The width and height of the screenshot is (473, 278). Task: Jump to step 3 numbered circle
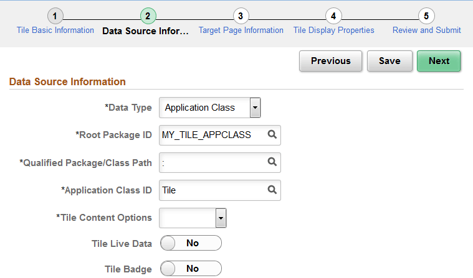click(x=241, y=16)
